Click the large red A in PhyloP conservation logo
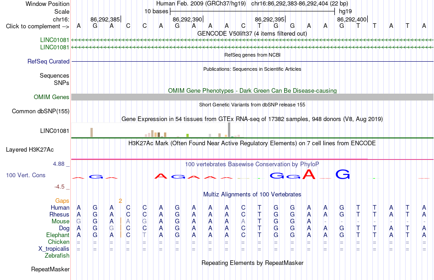Image resolution: width=434 pixels, height=280 pixels. [x=309, y=174]
